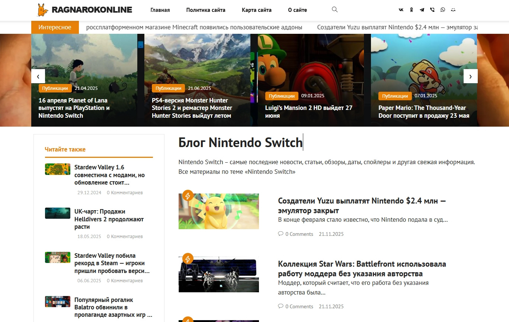Open site search via magnifier icon
The width and height of the screenshot is (509, 322).
(334, 10)
